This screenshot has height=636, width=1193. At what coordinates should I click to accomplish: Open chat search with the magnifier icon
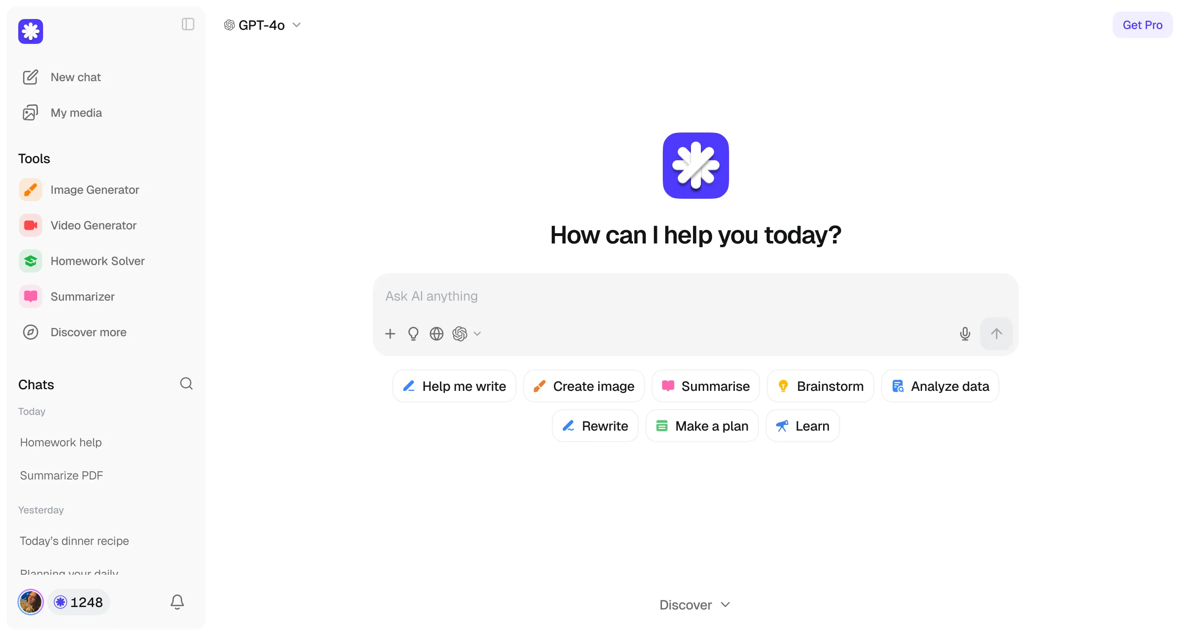(186, 383)
